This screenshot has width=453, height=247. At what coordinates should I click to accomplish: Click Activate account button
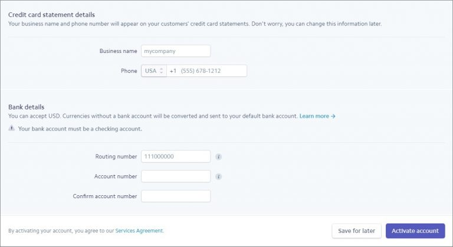(415, 231)
